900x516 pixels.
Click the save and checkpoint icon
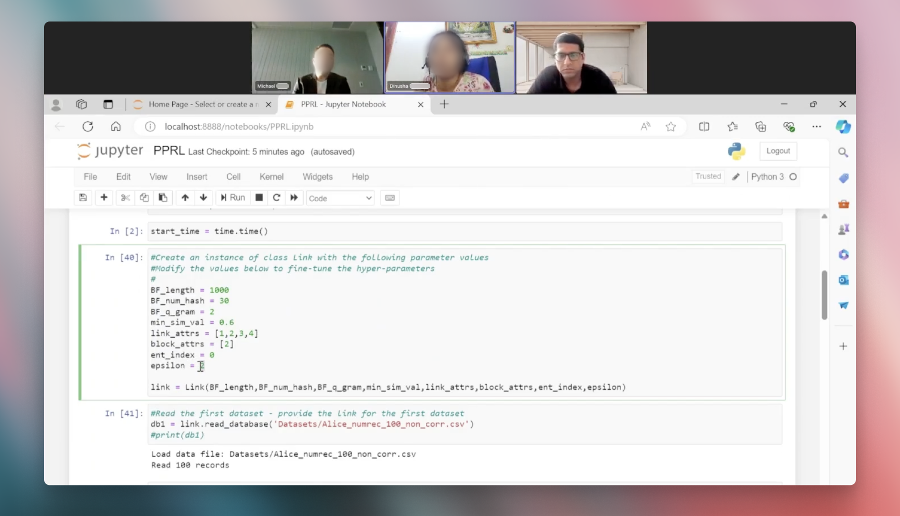(83, 198)
